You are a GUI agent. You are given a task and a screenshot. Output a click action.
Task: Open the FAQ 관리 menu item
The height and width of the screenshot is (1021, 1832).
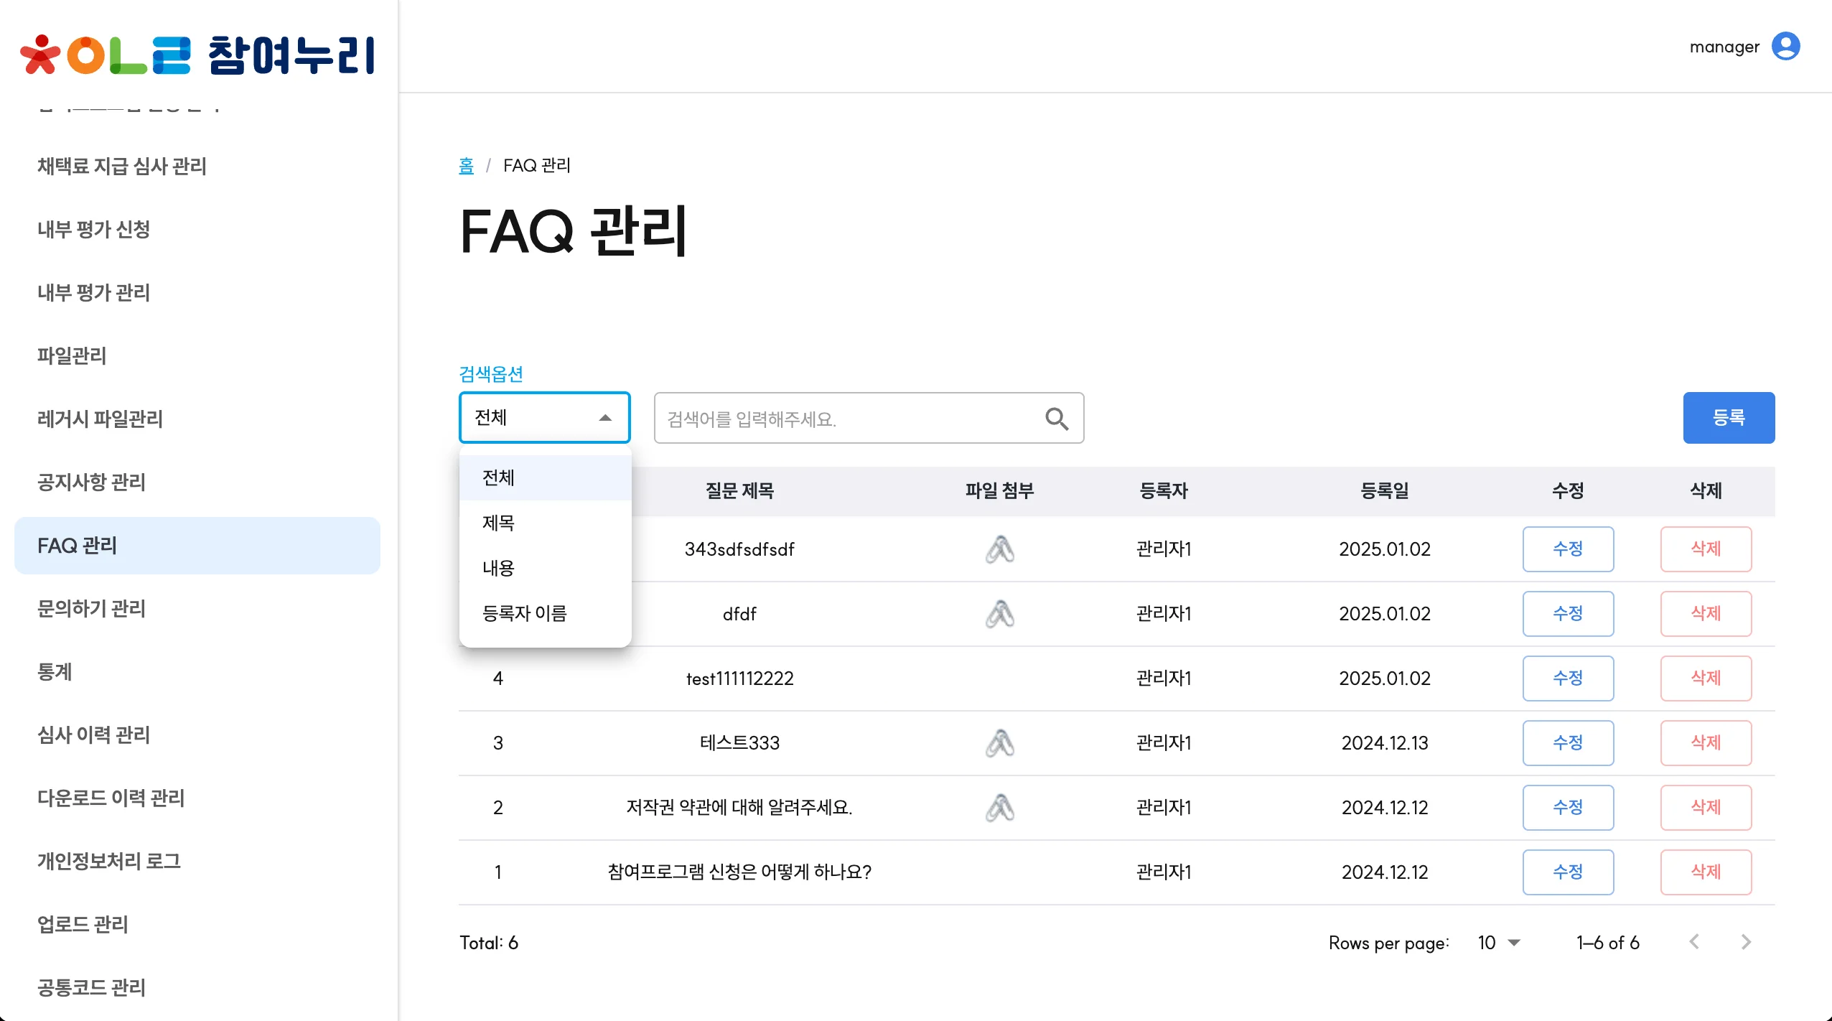pyautogui.click(x=78, y=546)
